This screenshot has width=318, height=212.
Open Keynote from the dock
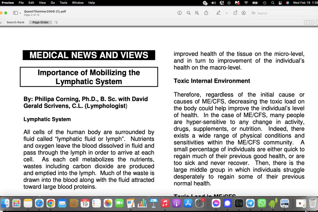point(154,203)
